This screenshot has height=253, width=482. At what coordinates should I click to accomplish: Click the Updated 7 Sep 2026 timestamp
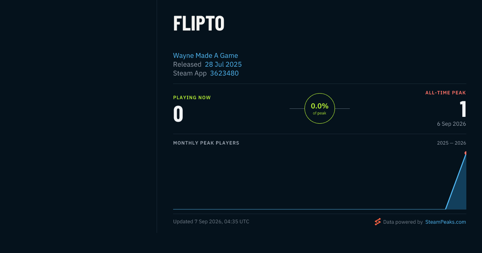click(211, 222)
